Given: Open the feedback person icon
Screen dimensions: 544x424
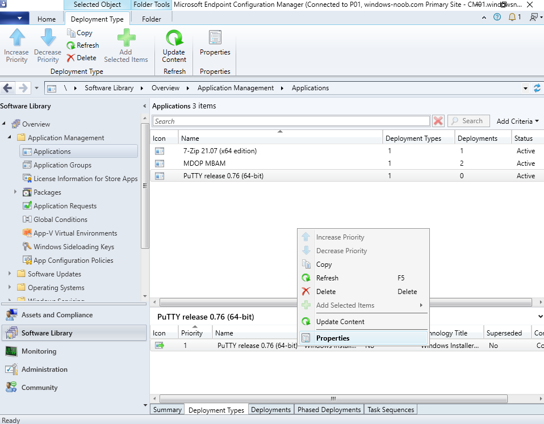Looking at the screenshot, I should [x=534, y=17].
